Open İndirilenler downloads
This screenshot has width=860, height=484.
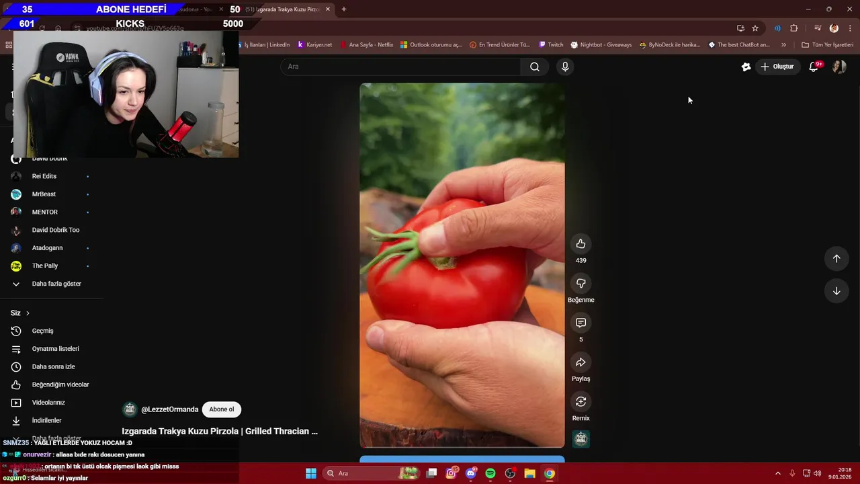coord(46,421)
